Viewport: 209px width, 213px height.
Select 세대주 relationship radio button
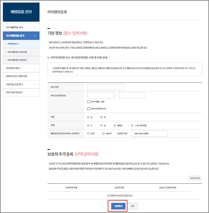tap(115, 125)
